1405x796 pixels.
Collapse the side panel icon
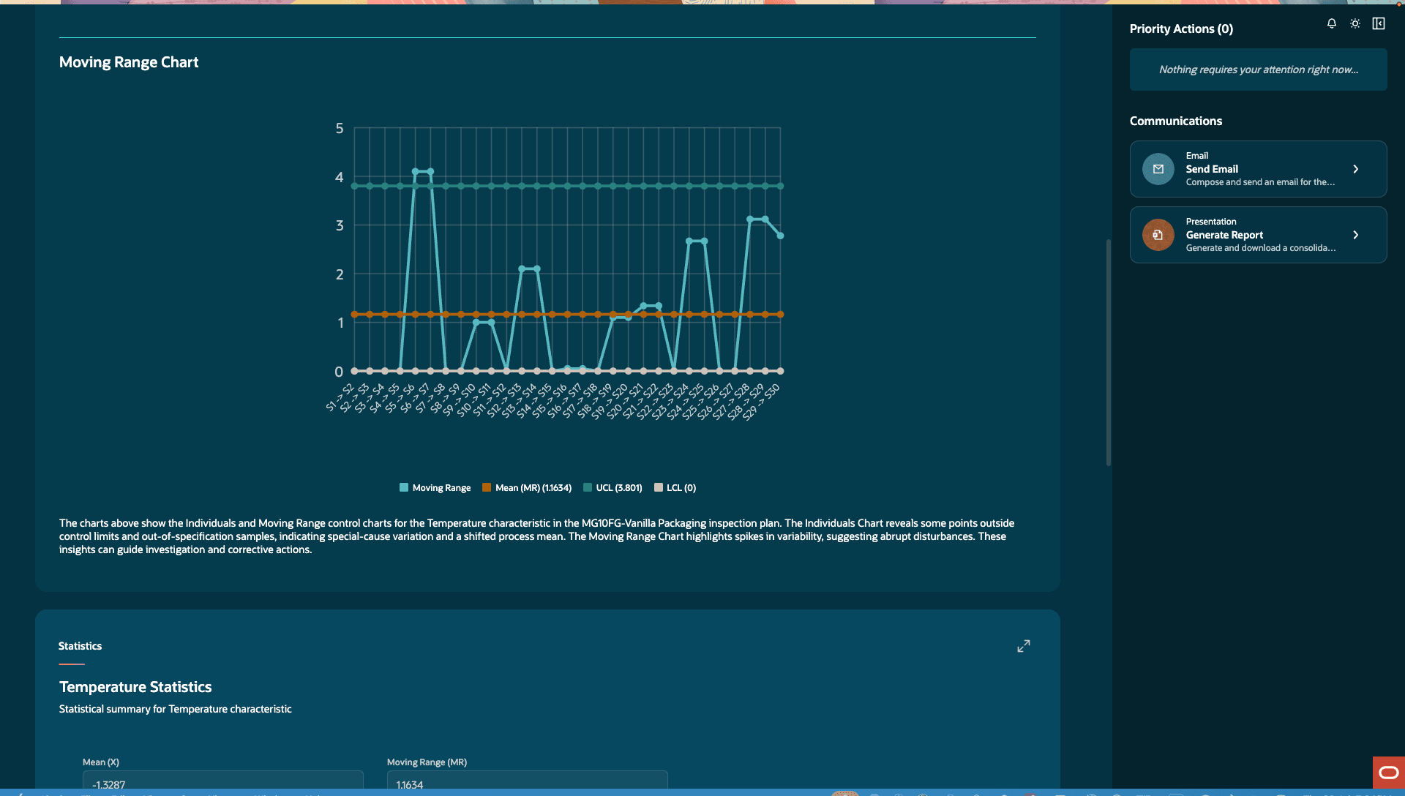point(1379,23)
